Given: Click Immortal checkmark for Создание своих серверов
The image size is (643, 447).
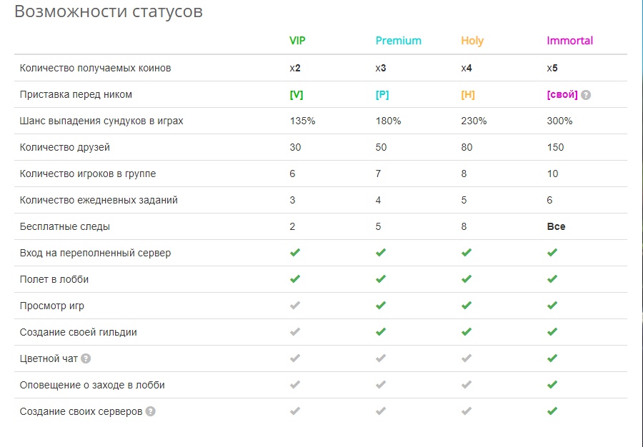Looking at the screenshot, I should (552, 411).
